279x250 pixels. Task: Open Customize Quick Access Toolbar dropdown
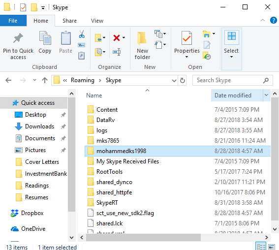point(43,8)
